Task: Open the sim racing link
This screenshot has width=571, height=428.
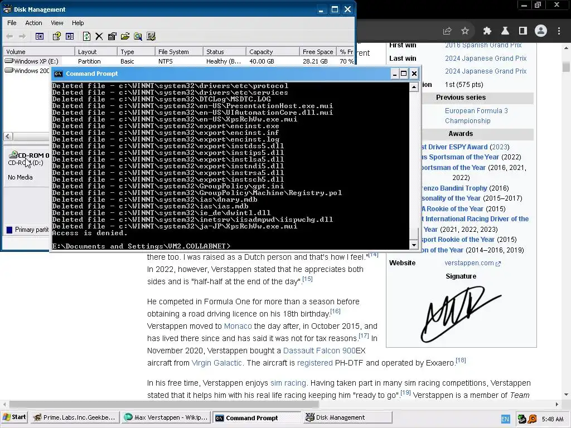Action: click(288, 383)
